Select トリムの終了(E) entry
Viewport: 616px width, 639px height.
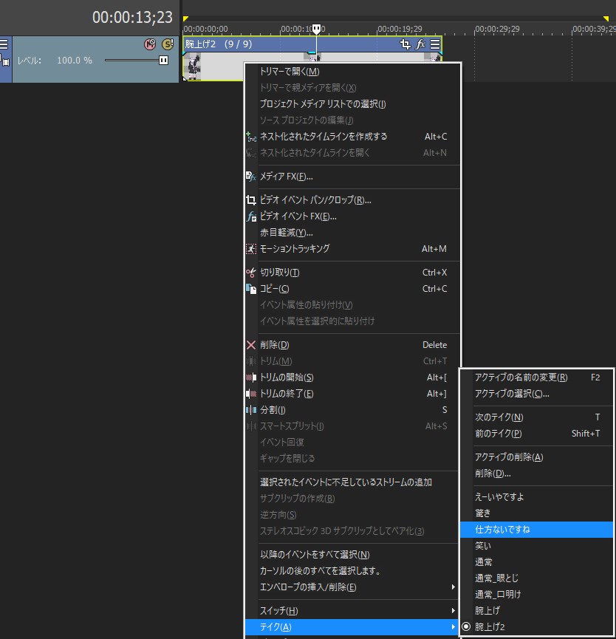tap(353, 394)
